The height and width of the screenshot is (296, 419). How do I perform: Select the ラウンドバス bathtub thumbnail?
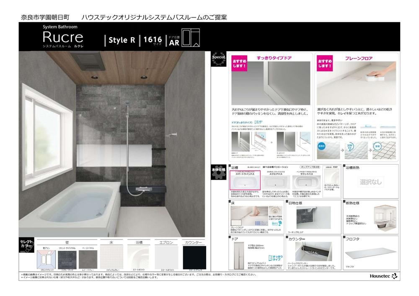tap(306, 182)
